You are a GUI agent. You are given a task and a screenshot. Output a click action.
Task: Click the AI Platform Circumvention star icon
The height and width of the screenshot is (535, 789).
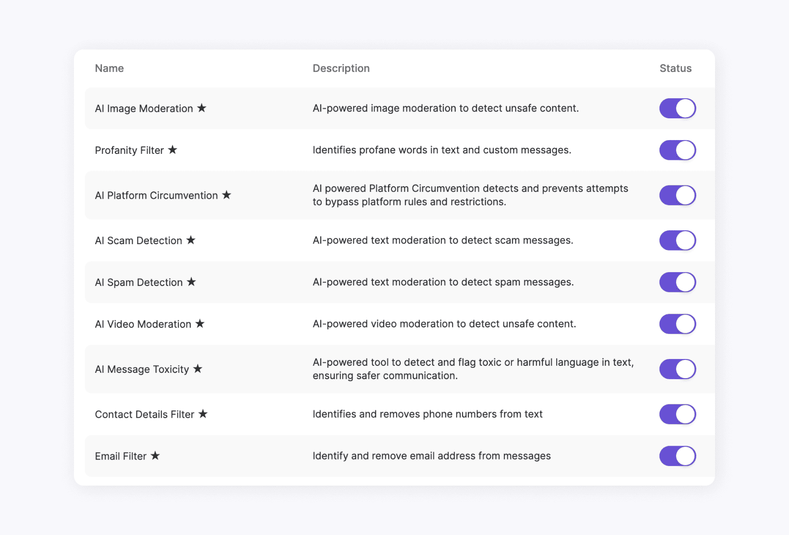[227, 195]
